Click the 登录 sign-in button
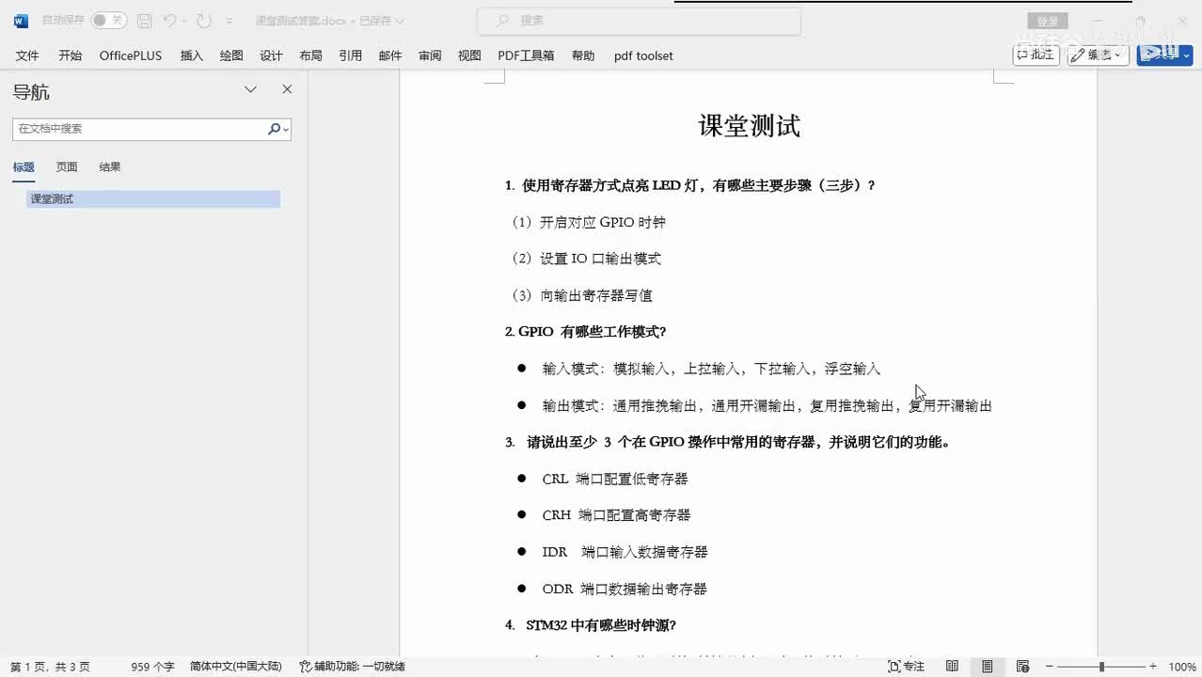1202x677 pixels. [1048, 21]
